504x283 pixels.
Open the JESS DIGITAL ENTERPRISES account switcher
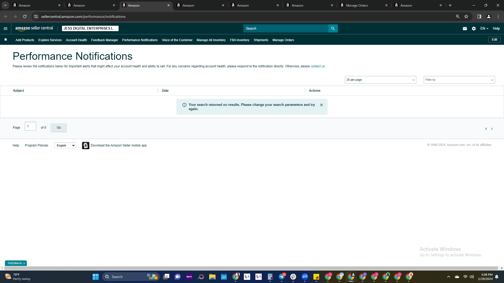pos(90,28)
